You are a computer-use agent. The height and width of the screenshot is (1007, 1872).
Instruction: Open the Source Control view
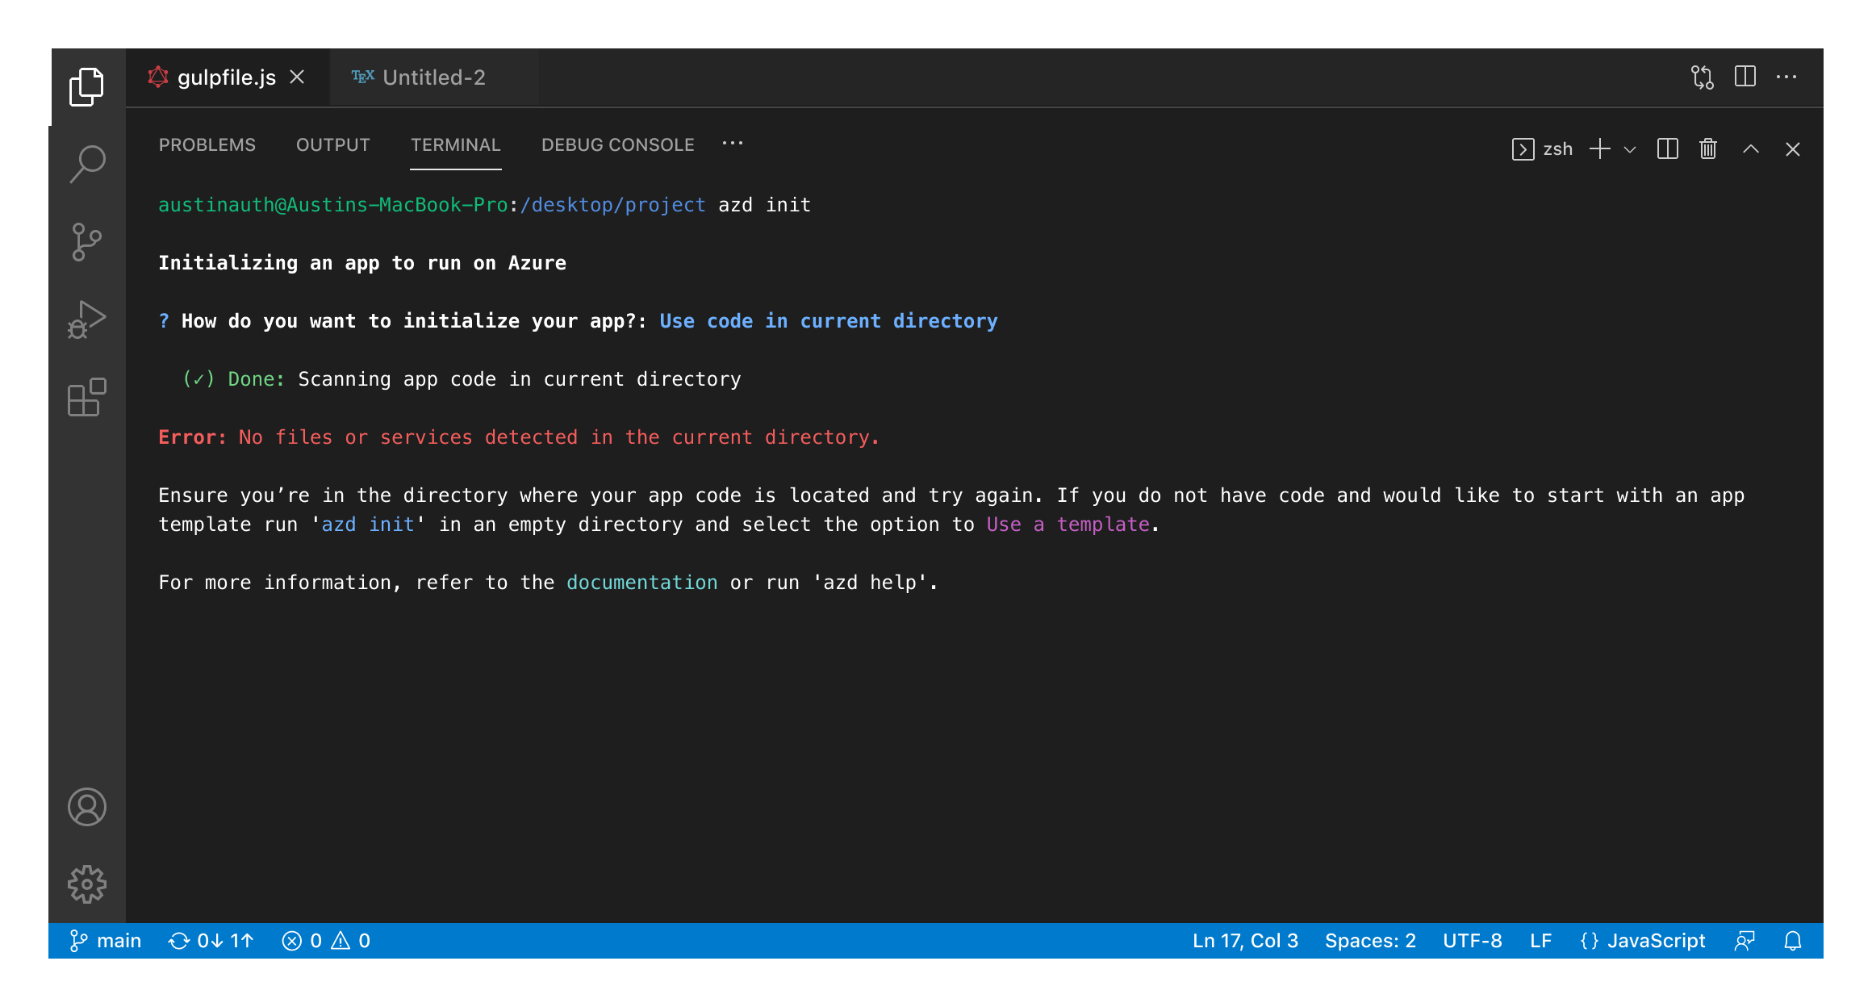point(87,240)
